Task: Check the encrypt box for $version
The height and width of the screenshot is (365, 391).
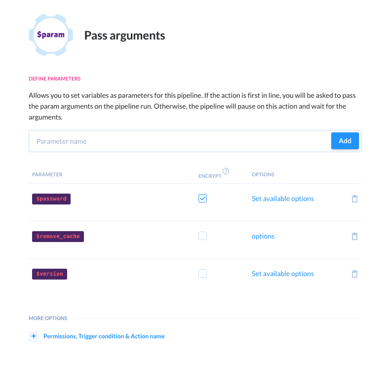Action: pos(202,274)
